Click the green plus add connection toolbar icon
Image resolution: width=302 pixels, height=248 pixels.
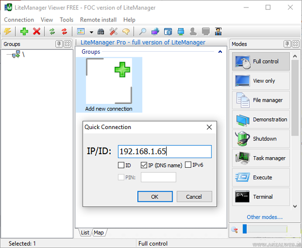point(24,32)
